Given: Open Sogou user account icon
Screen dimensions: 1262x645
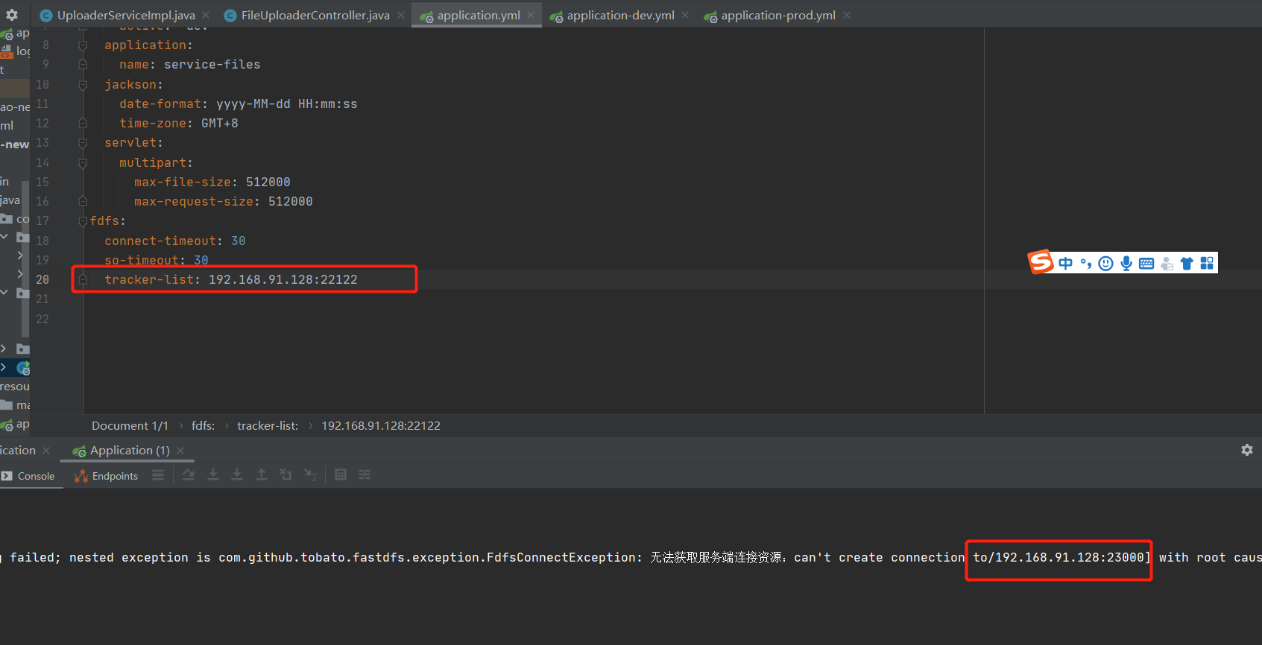Looking at the screenshot, I should 1167,263.
